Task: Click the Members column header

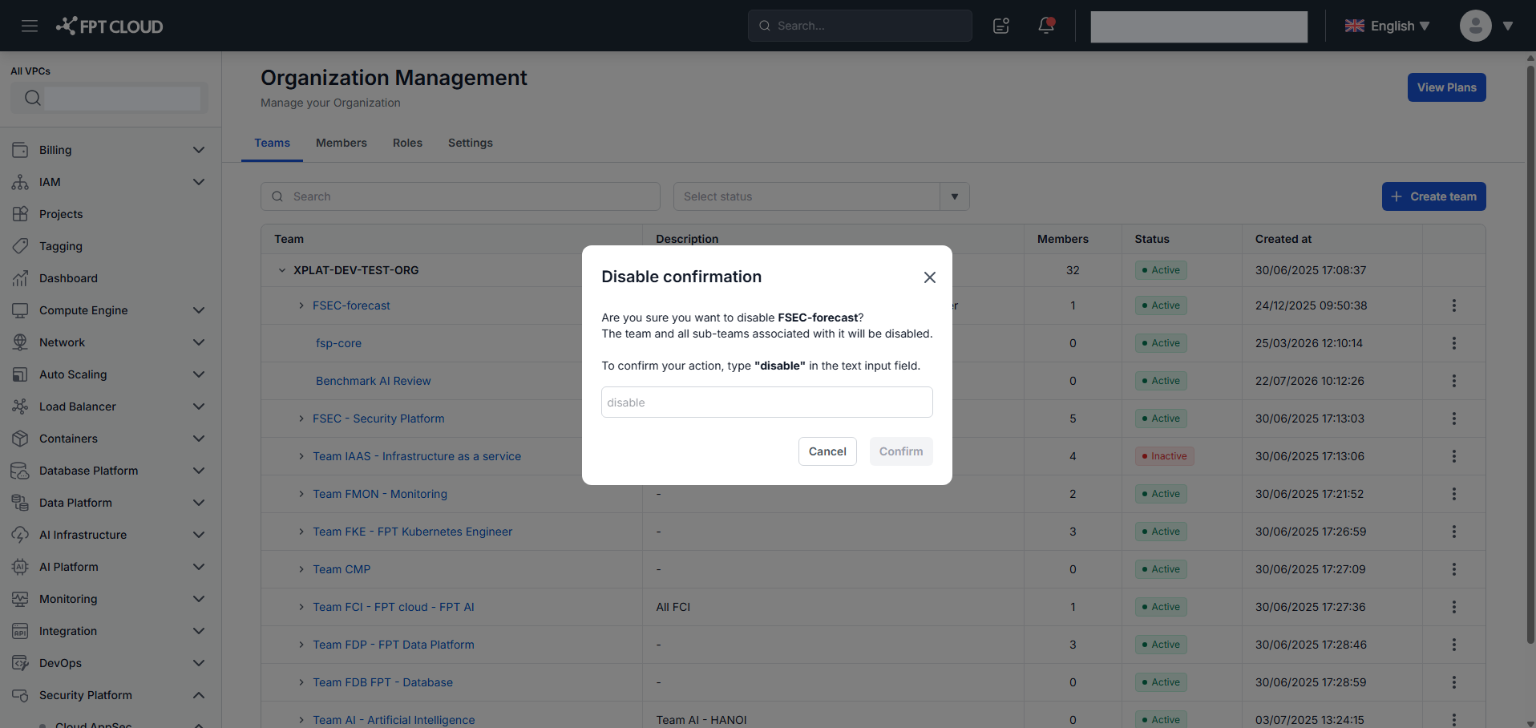Action: click(x=1063, y=239)
